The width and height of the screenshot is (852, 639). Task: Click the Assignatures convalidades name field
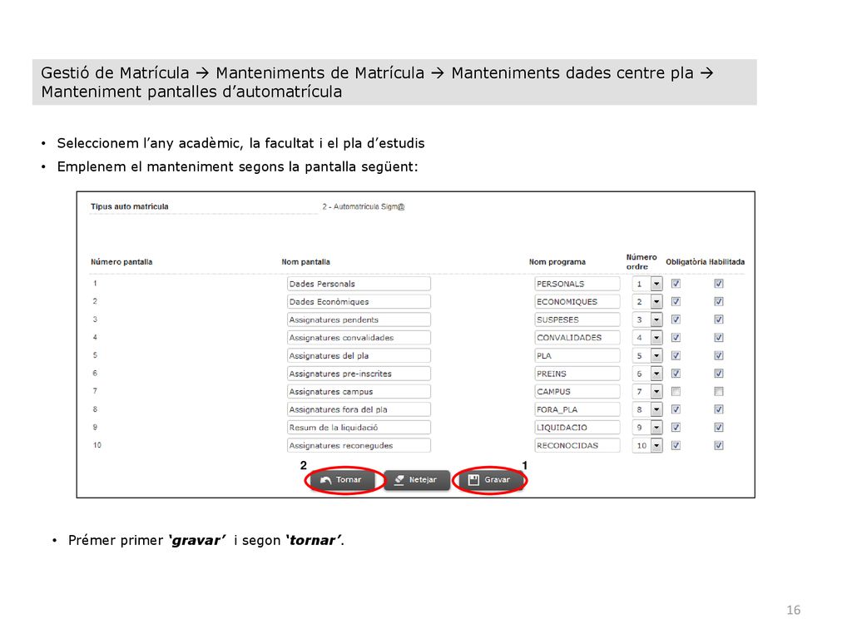point(359,338)
